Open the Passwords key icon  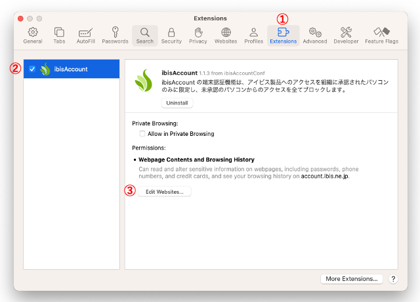pyautogui.click(x=115, y=35)
